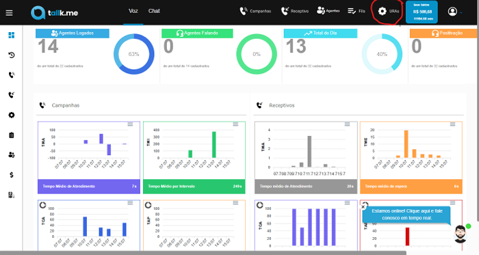Click the red bar in bottom right chart
This screenshot has height=255, width=479.
pos(407,237)
